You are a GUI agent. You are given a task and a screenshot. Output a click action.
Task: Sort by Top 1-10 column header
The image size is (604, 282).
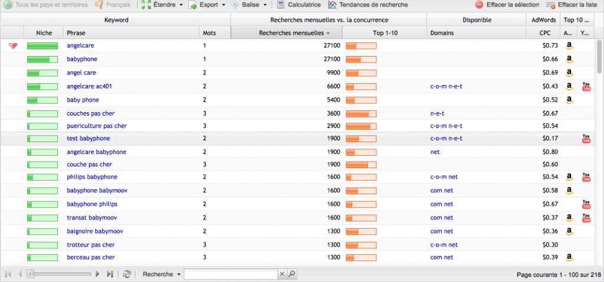click(x=385, y=33)
